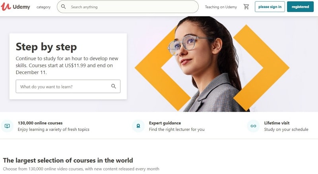Open Teaching on Udemy link
The image size is (318, 174).
[221, 7]
